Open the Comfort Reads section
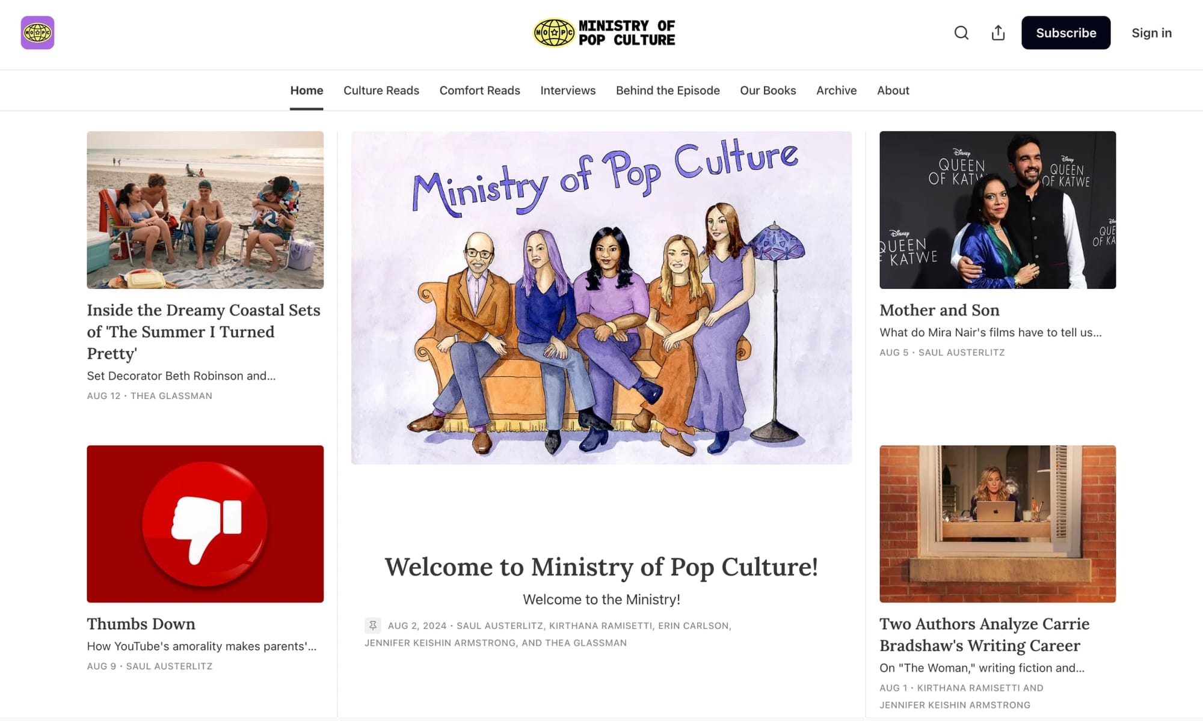This screenshot has height=721, width=1203. [479, 90]
